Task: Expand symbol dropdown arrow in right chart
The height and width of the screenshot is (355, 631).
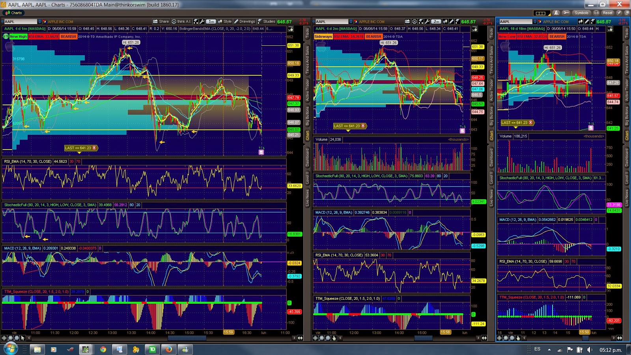Action: 535,22
